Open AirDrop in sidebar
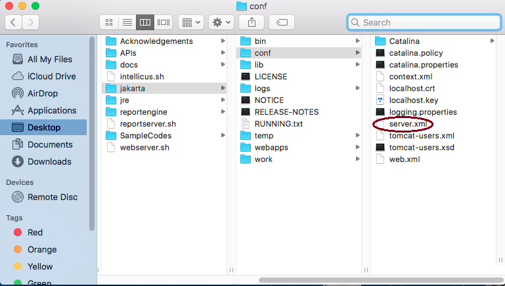The image size is (505, 286). click(x=43, y=94)
